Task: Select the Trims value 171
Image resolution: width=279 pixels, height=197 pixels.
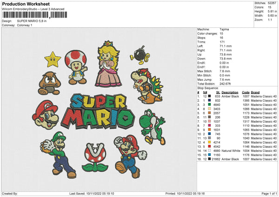Action: pyautogui.click(x=222, y=42)
